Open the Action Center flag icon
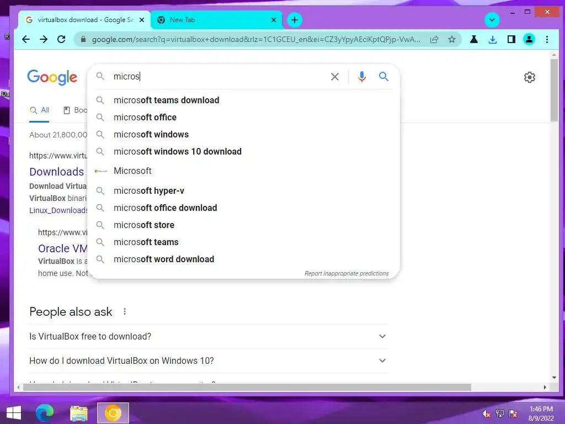Screen dimensions: 565x424 [513, 414]
